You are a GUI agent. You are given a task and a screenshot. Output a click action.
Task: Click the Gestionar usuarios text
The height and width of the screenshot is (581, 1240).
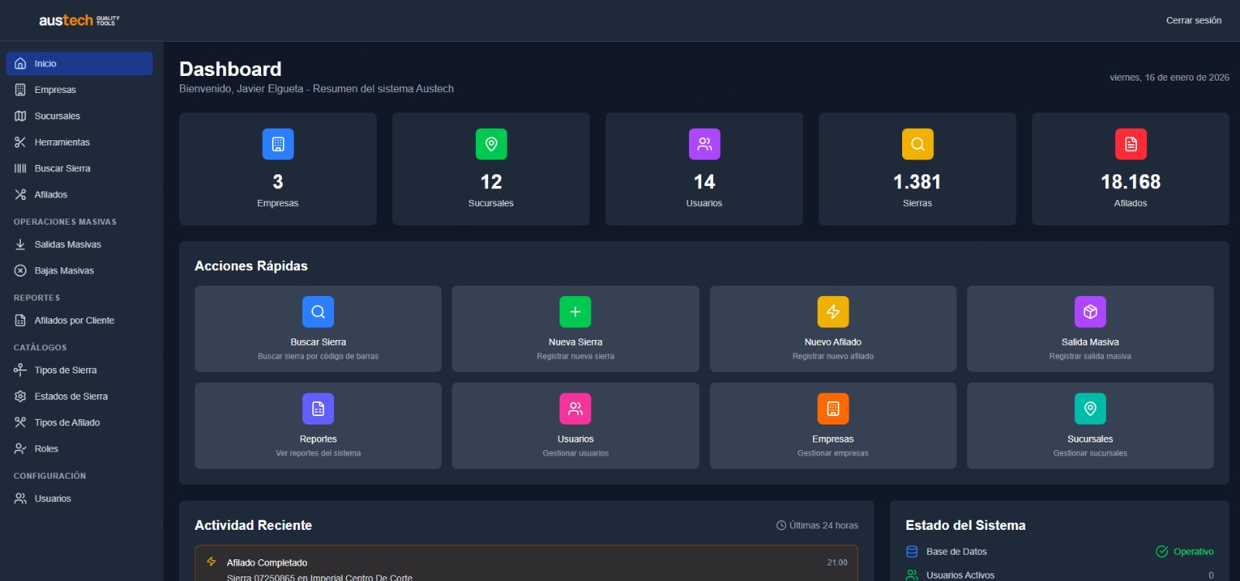coord(576,453)
